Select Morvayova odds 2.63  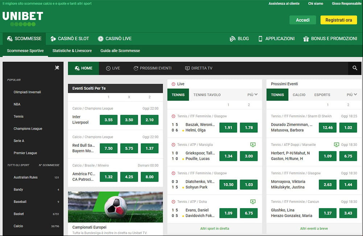click(x=327, y=185)
